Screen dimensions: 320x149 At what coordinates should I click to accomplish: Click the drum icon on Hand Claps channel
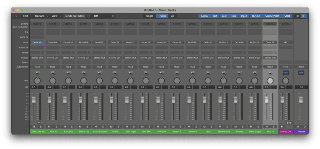click(254, 73)
